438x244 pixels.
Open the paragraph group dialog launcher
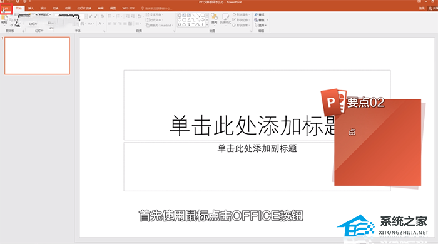[x=174, y=31]
